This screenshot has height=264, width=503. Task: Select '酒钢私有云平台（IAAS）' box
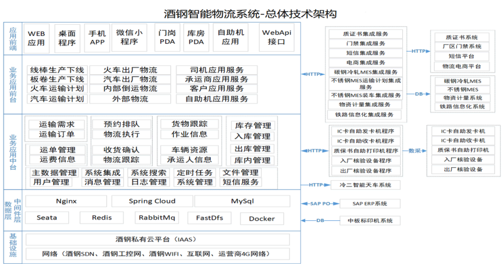[157, 239]
